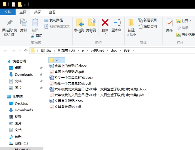Switch to the View (查看) tab
195x150 pixels.
pos(52,12)
